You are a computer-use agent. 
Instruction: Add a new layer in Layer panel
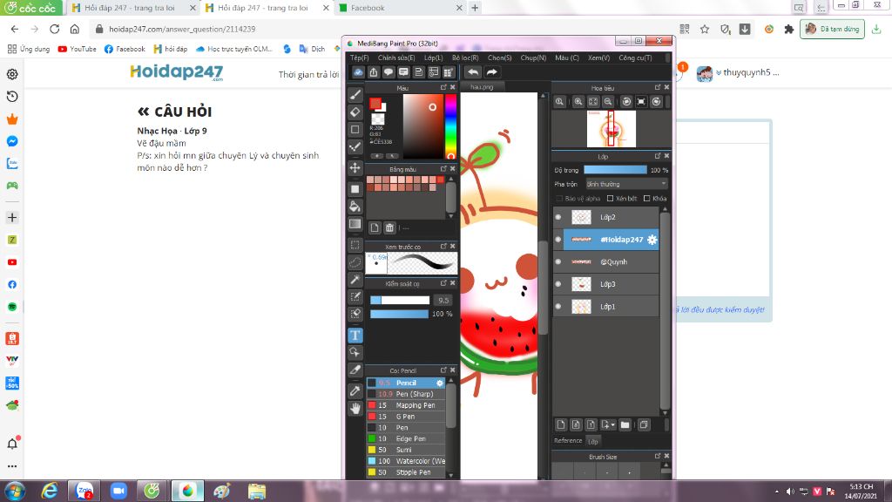(x=561, y=424)
